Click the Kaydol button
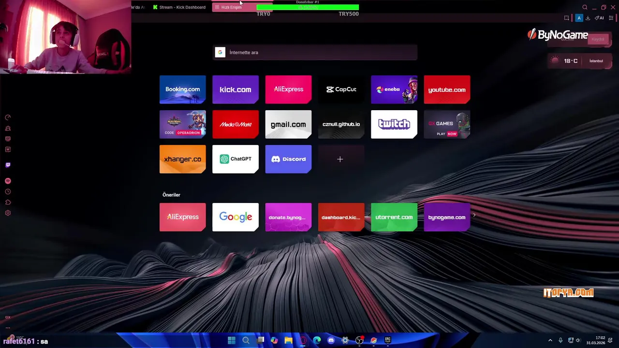The height and width of the screenshot is (348, 619). tap(598, 39)
